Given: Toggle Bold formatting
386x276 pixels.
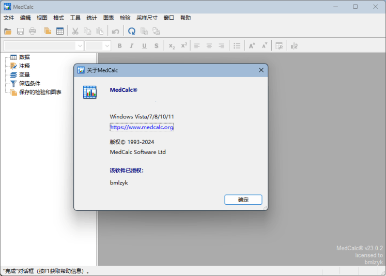Looking at the screenshot, I should click(x=120, y=46).
